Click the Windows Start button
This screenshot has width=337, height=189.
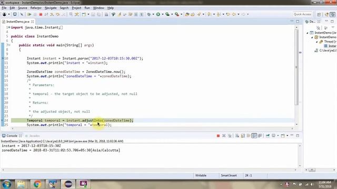[7, 184]
